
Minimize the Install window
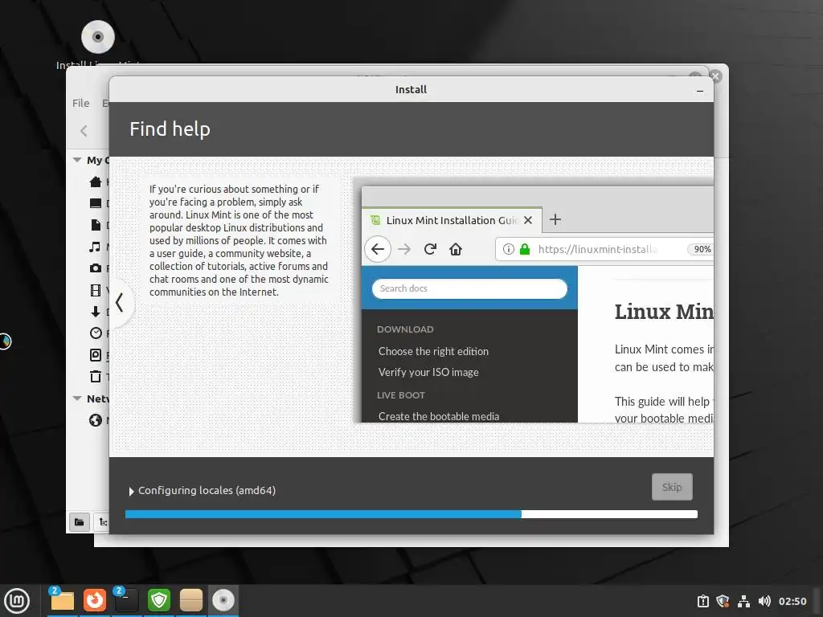tap(700, 91)
